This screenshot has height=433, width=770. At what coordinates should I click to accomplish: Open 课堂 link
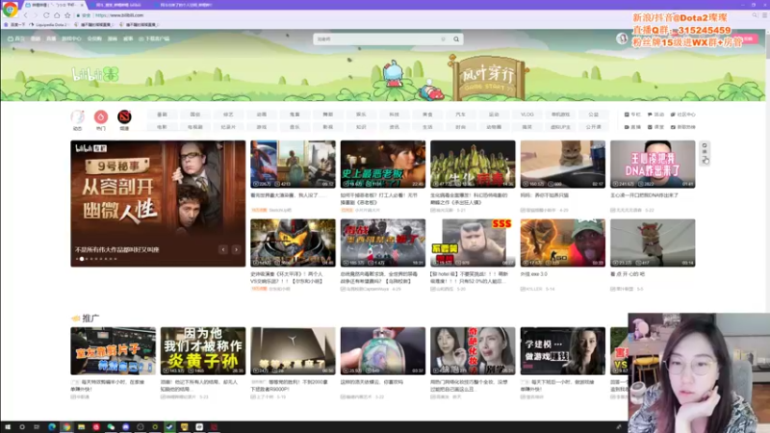655,127
